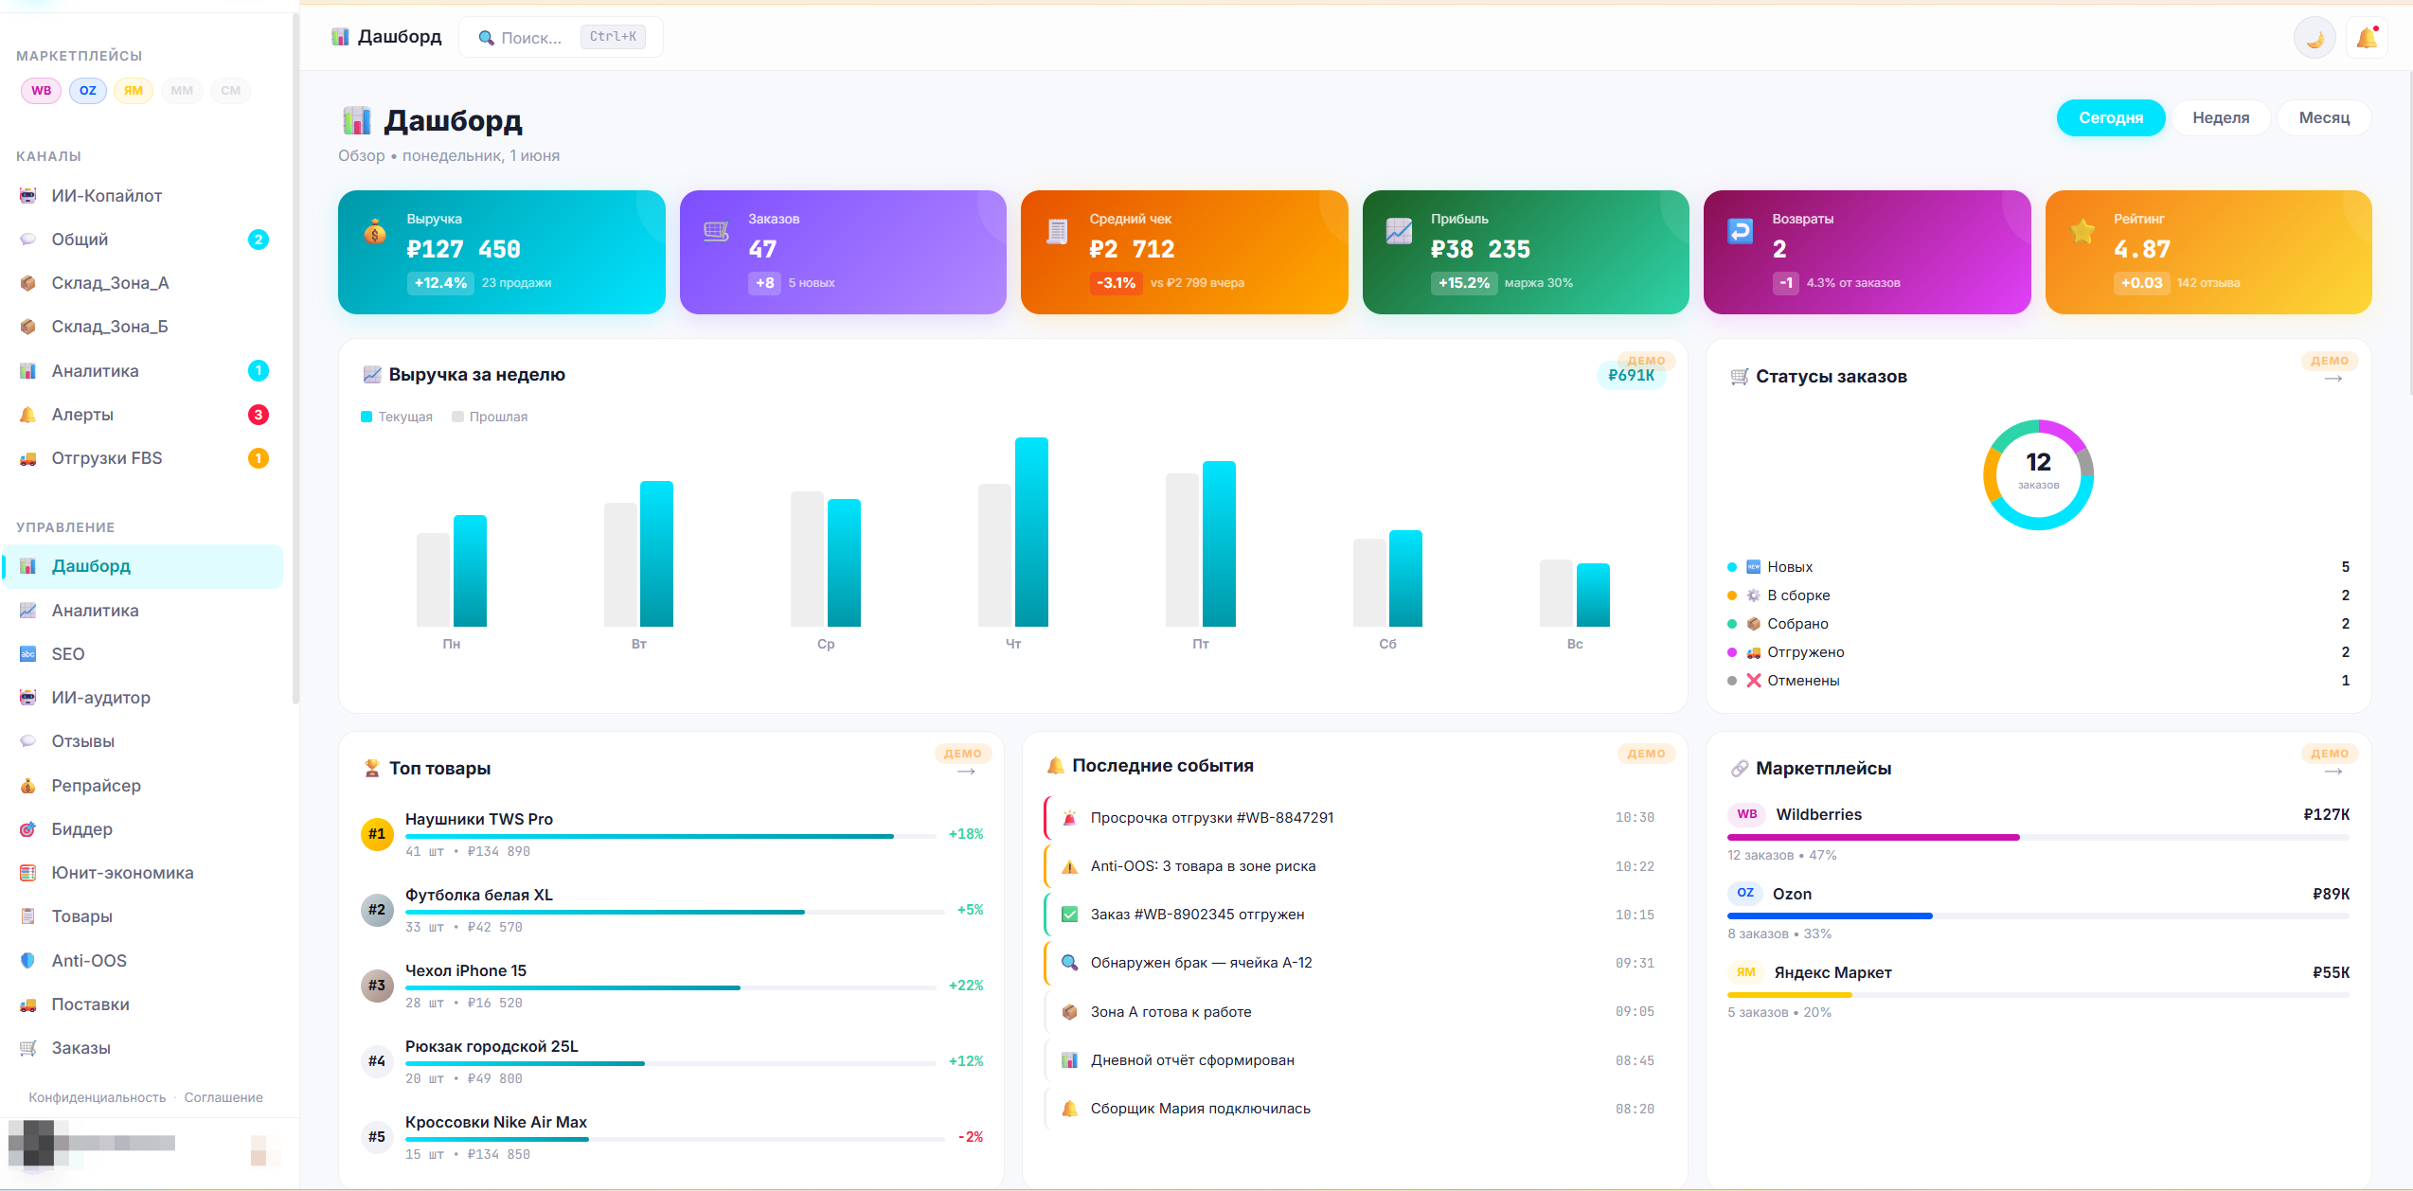Screen dimensions: 2413x1191
Task: Click the Отзывы speech bubble icon
Action: (28, 741)
